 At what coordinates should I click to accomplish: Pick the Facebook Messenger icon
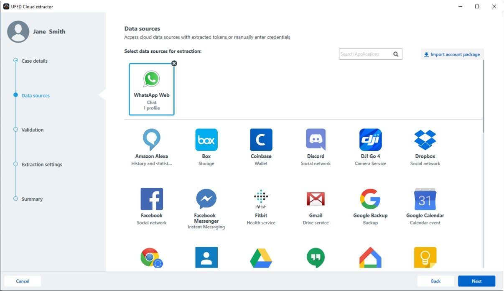(206, 199)
